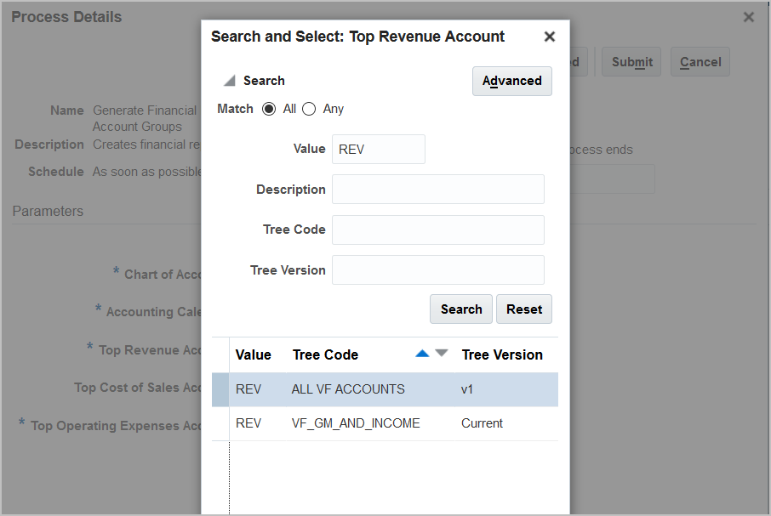Collapse the Search section disclosure triangle
Viewport: 771px width, 516px height.
229,82
